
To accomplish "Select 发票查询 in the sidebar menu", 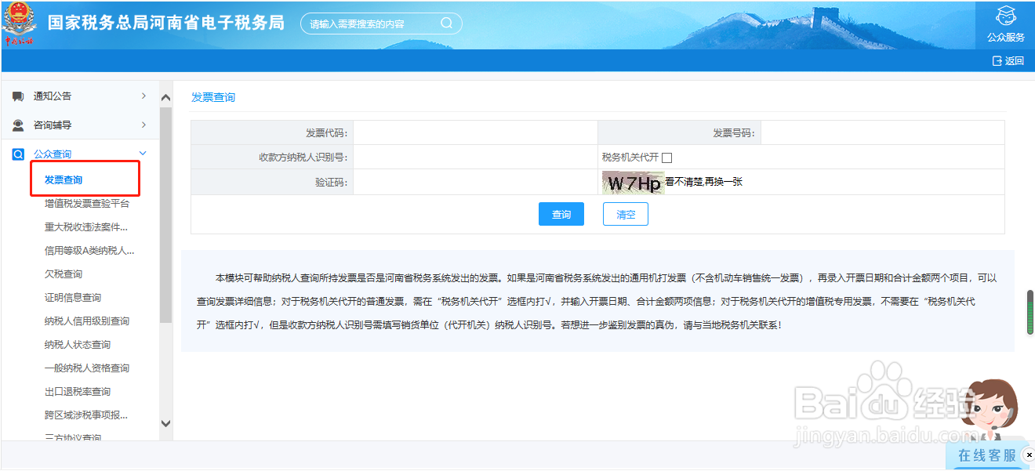I will tap(64, 179).
